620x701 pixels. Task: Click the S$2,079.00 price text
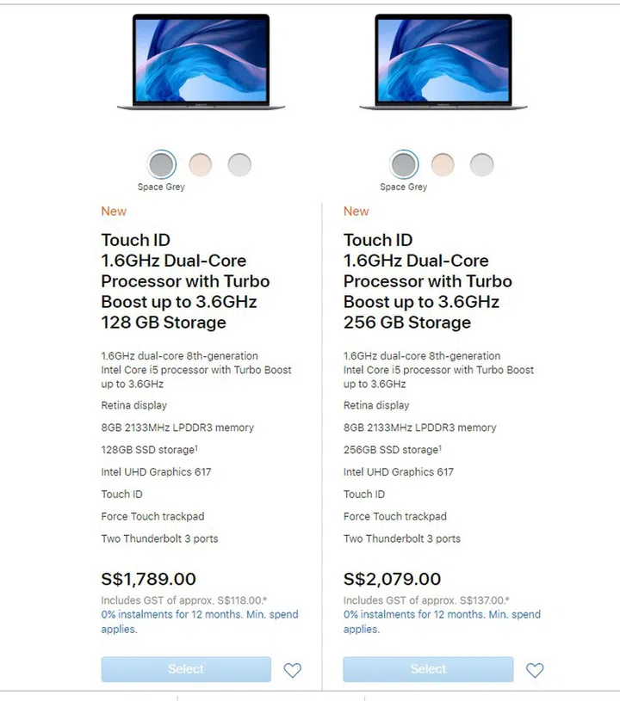click(x=392, y=579)
